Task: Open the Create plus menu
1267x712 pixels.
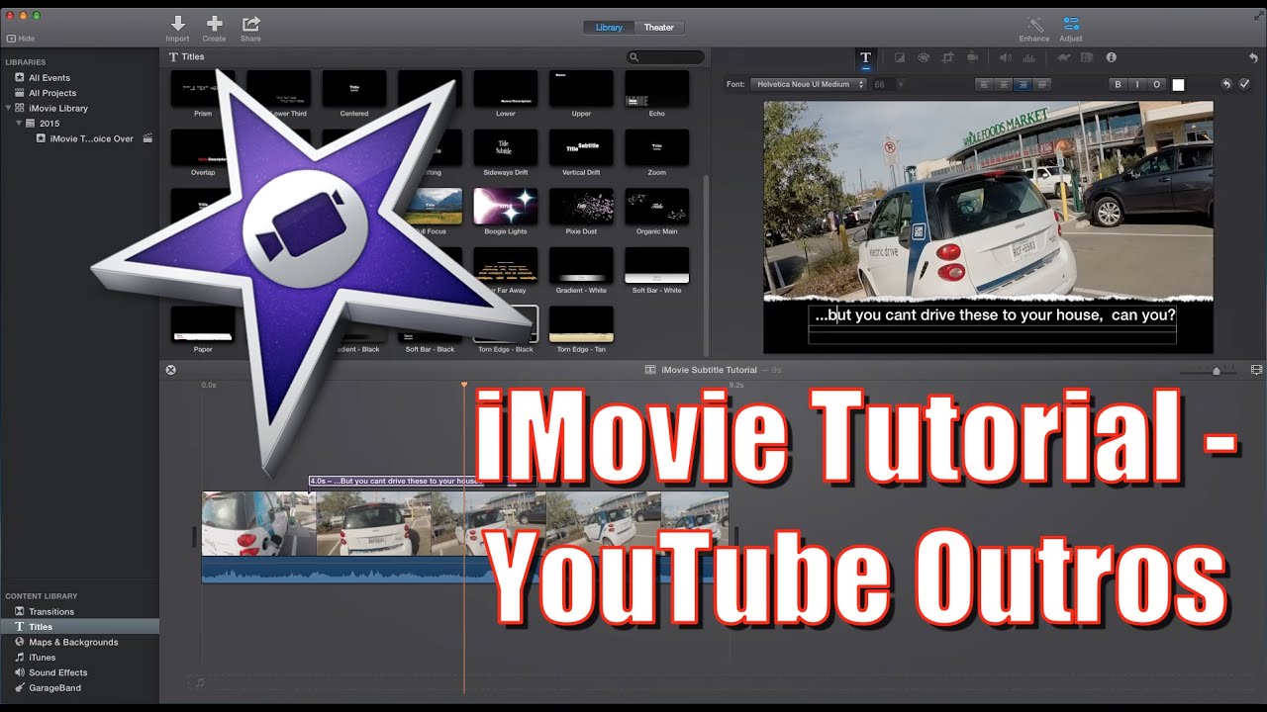Action: tap(214, 24)
